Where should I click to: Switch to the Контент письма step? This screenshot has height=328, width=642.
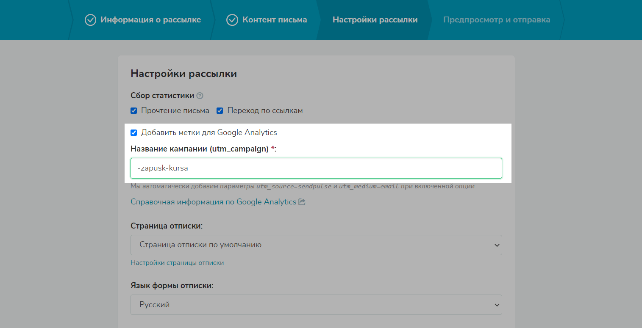pyautogui.click(x=274, y=20)
